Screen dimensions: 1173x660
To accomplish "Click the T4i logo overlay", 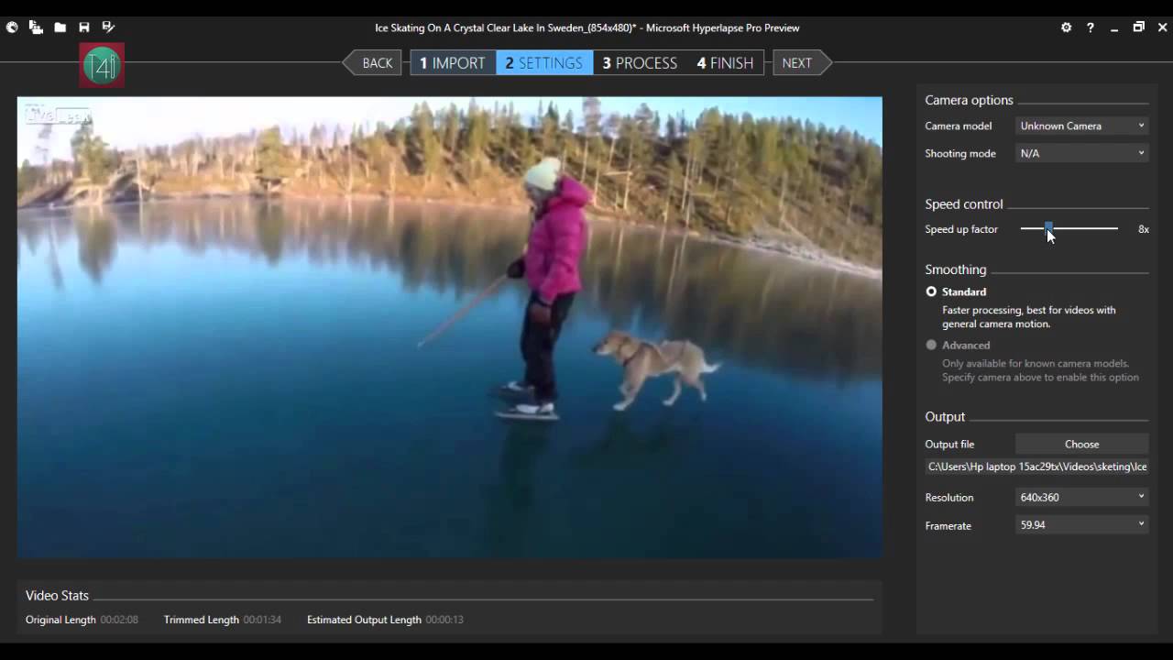I will pyautogui.click(x=102, y=65).
